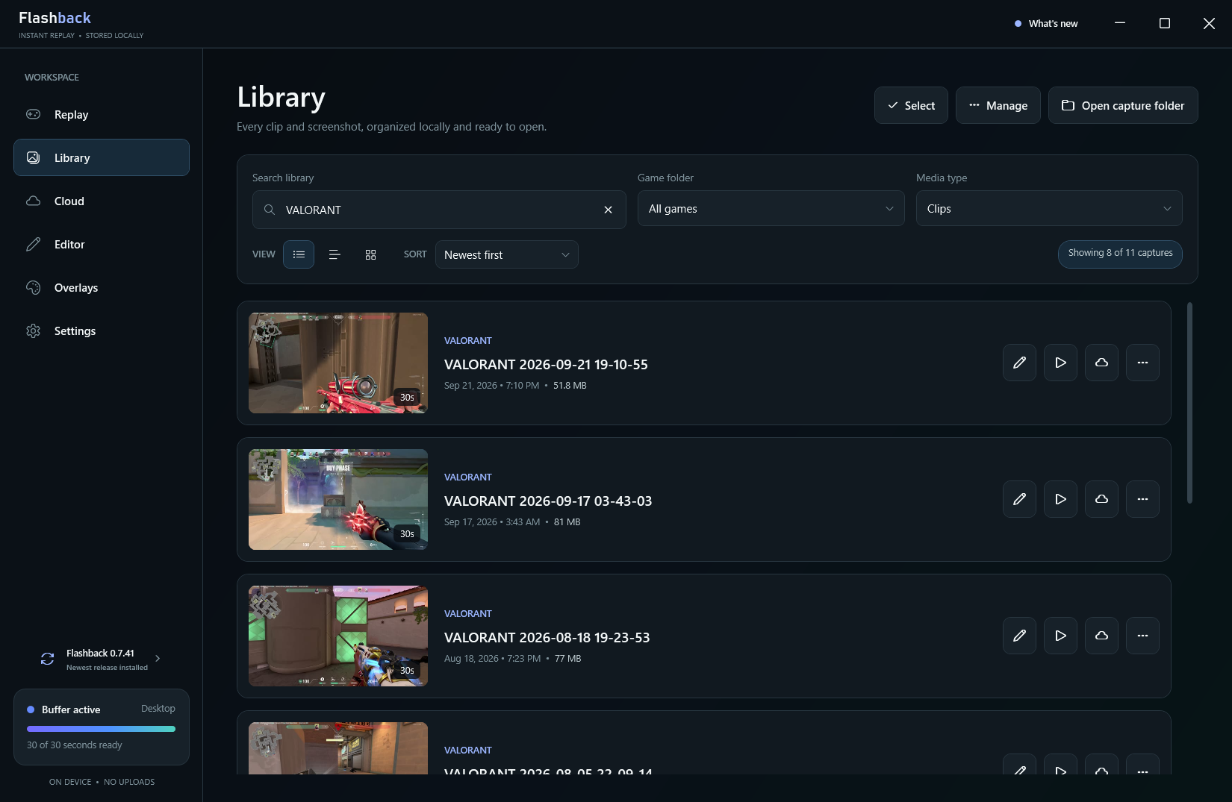Open the Replay page in sidebar
The width and height of the screenshot is (1232, 802).
tap(102, 115)
